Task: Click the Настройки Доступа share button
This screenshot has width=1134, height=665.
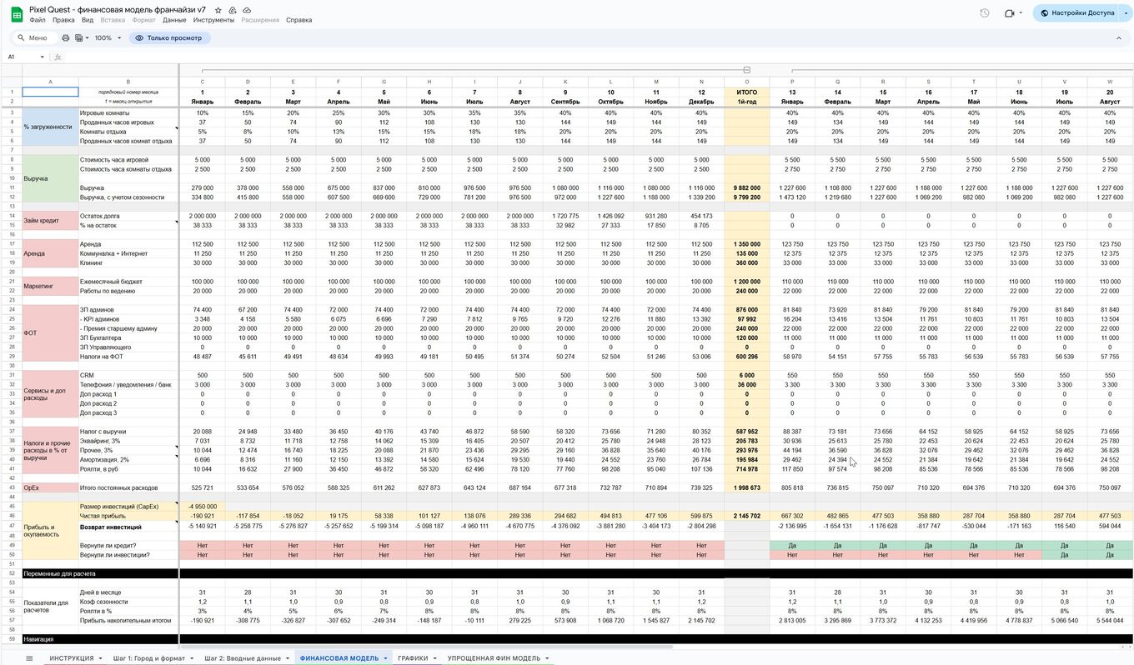Action: tap(1076, 13)
